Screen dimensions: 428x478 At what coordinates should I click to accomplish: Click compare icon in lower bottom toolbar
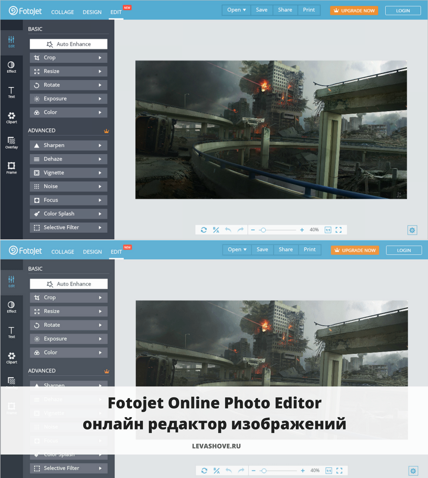point(216,471)
